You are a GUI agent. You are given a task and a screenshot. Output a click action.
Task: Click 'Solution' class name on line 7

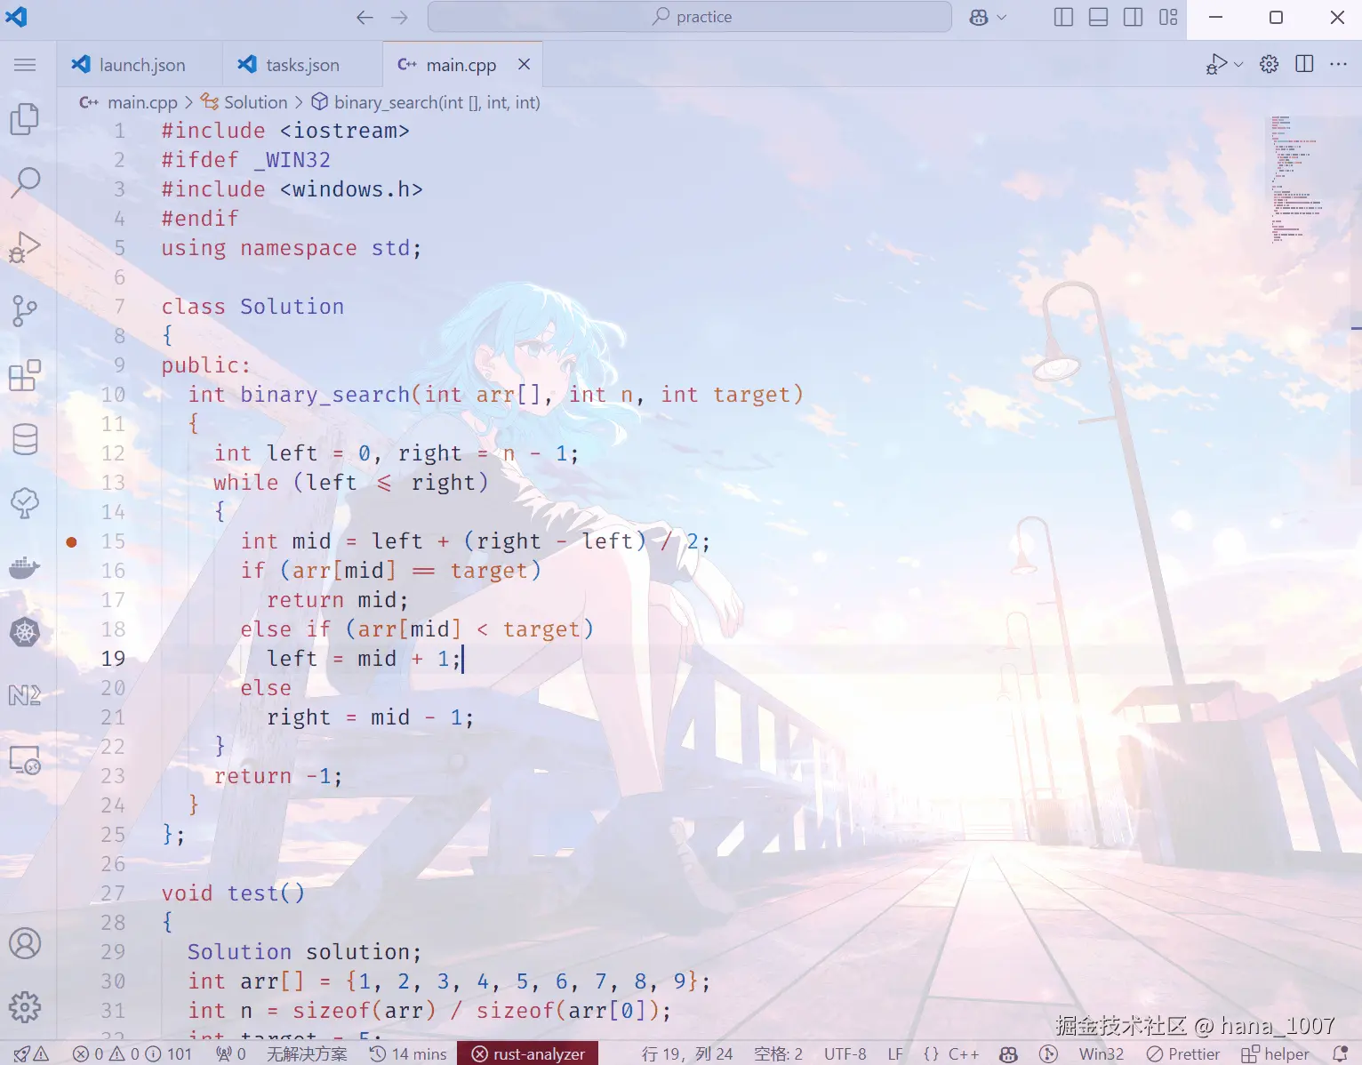tap(292, 306)
